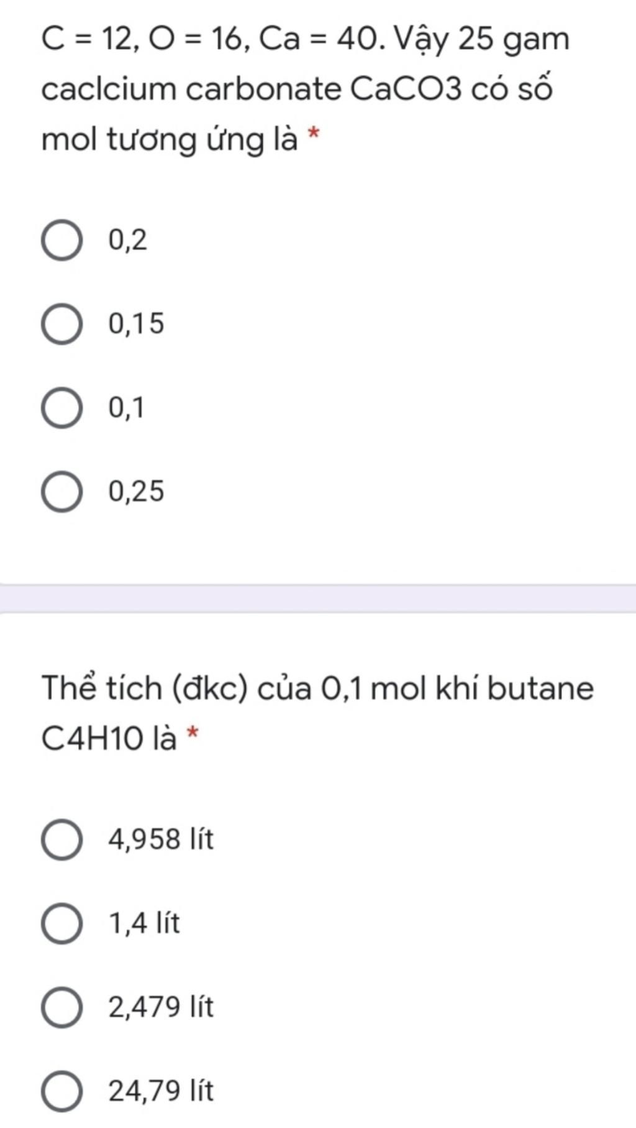Choose the 1,4 lít radio circle

coord(61,923)
